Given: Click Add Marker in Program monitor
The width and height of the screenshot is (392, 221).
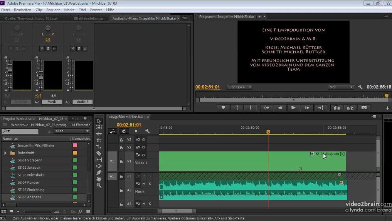Looking at the screenshot, I should 223,108.
